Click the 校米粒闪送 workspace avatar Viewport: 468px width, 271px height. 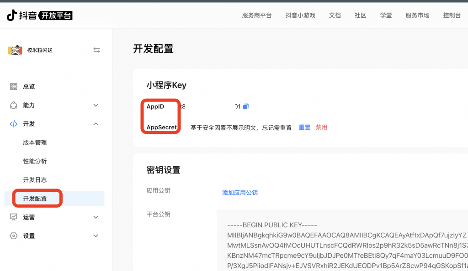coord(15,50)
